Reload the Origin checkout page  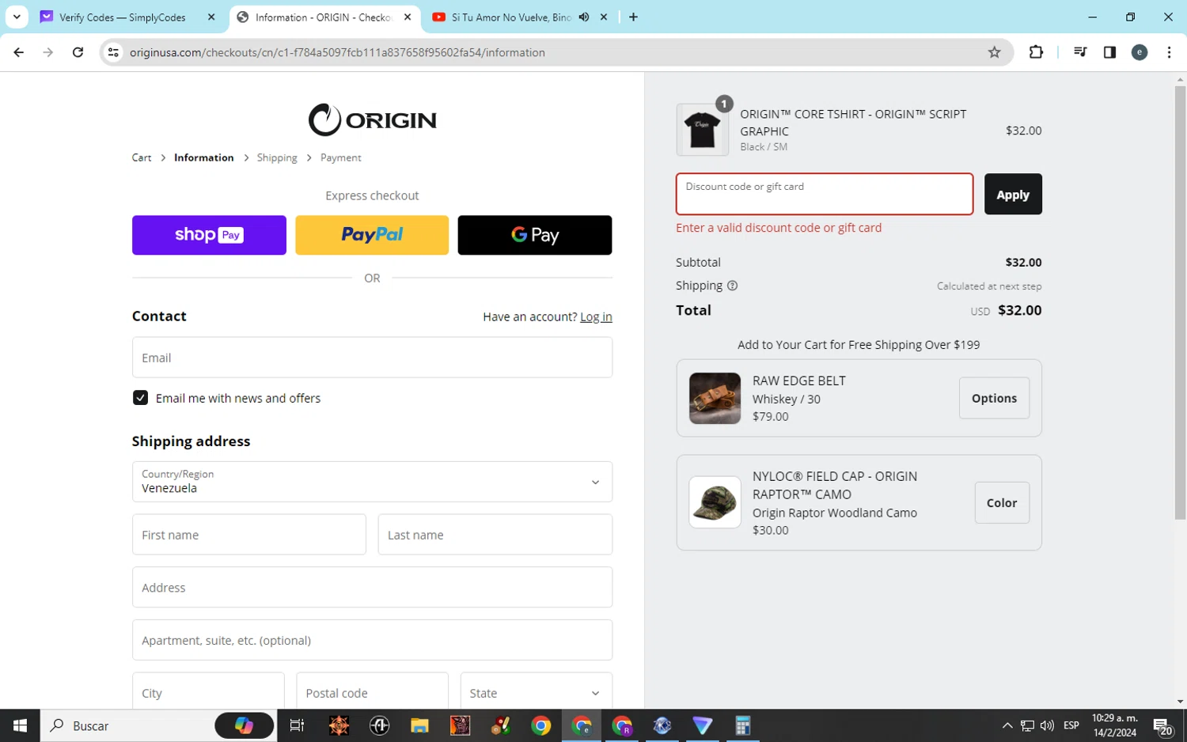point(78,52)
